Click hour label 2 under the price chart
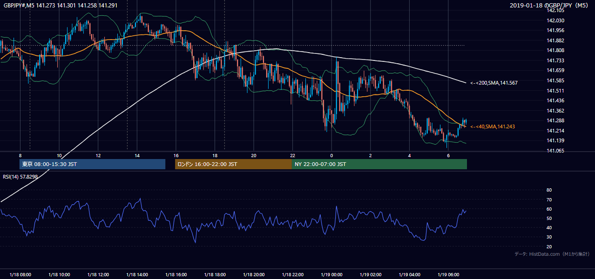 point(370,155)
